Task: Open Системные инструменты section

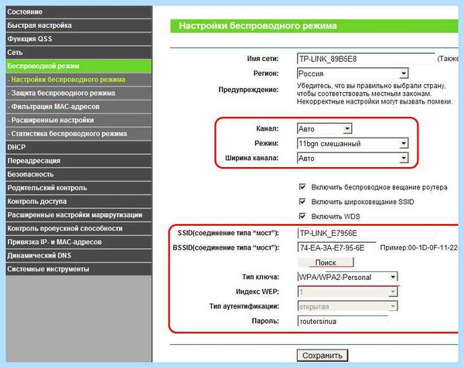Action: pos(78,269)
